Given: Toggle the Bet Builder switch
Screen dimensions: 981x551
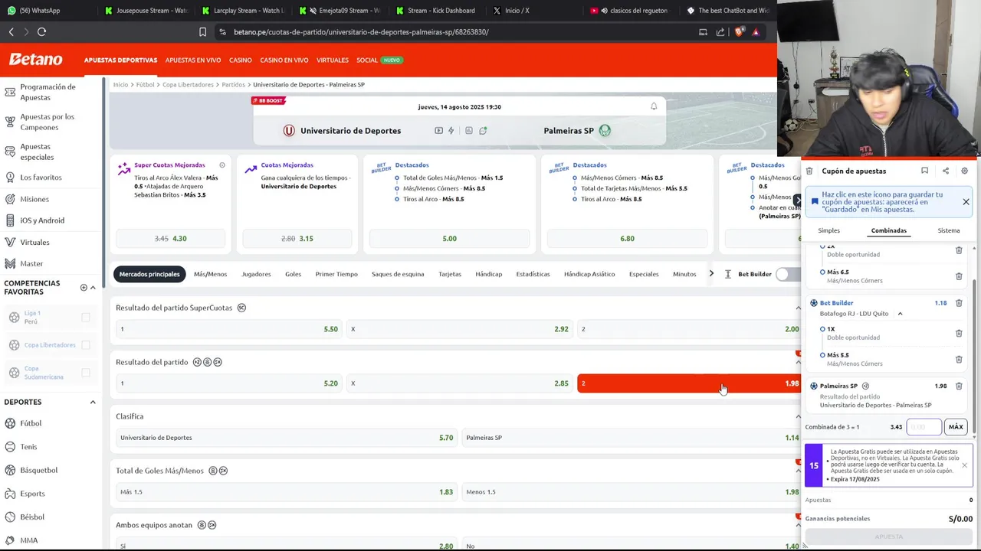Looking at the screenshot, I should (787, 274).
